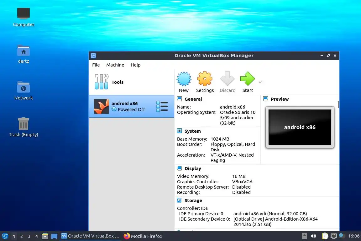Open Settings gear for android x86
This screenshot has height=241, width=361.
[x=205, y=79]
